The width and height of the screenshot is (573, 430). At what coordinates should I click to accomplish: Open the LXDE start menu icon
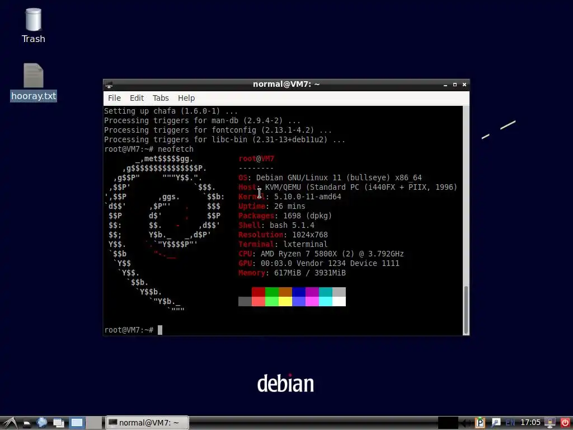(x=10, y=423)
